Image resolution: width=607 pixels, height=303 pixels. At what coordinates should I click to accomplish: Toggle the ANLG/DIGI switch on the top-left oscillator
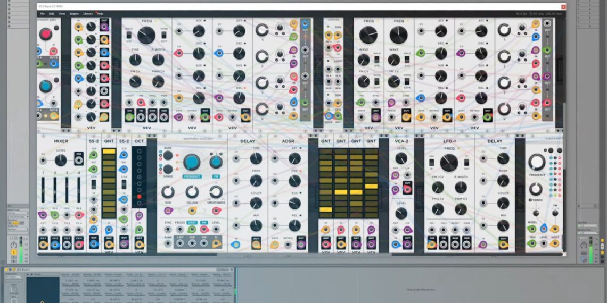coord(129,35)
